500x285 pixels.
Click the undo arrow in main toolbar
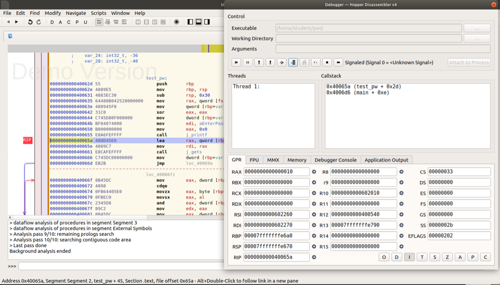click(30, 22)
